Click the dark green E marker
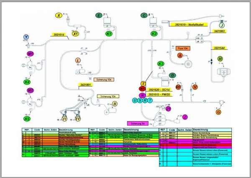251x178 pixels. point(99,15)
